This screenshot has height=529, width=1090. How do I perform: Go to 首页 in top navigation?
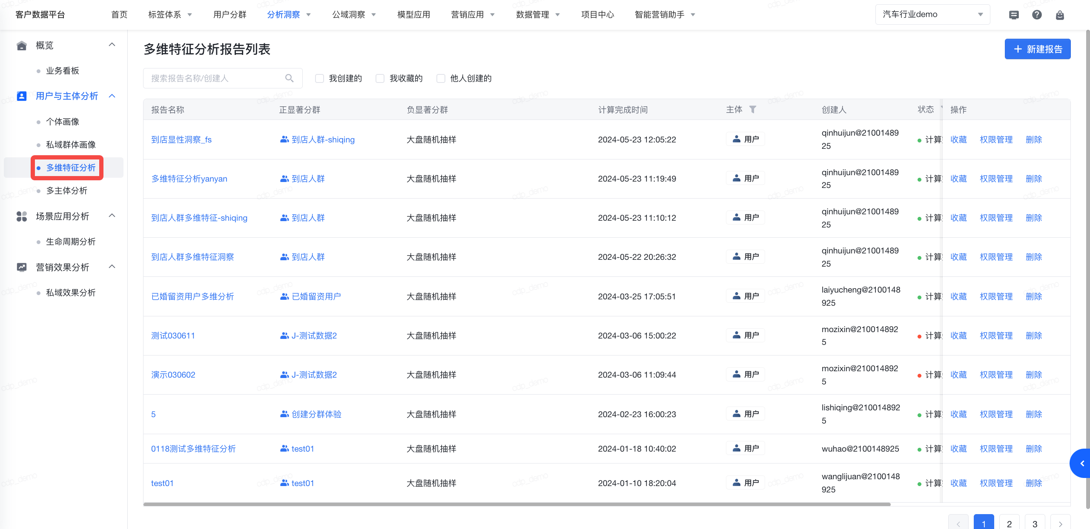click(x=119, y=15)
